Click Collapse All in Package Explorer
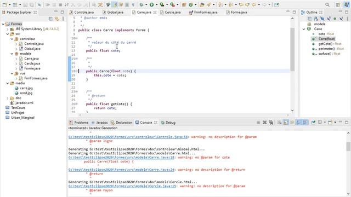This screenshot has height=197, width=351. tap(50, 19)
